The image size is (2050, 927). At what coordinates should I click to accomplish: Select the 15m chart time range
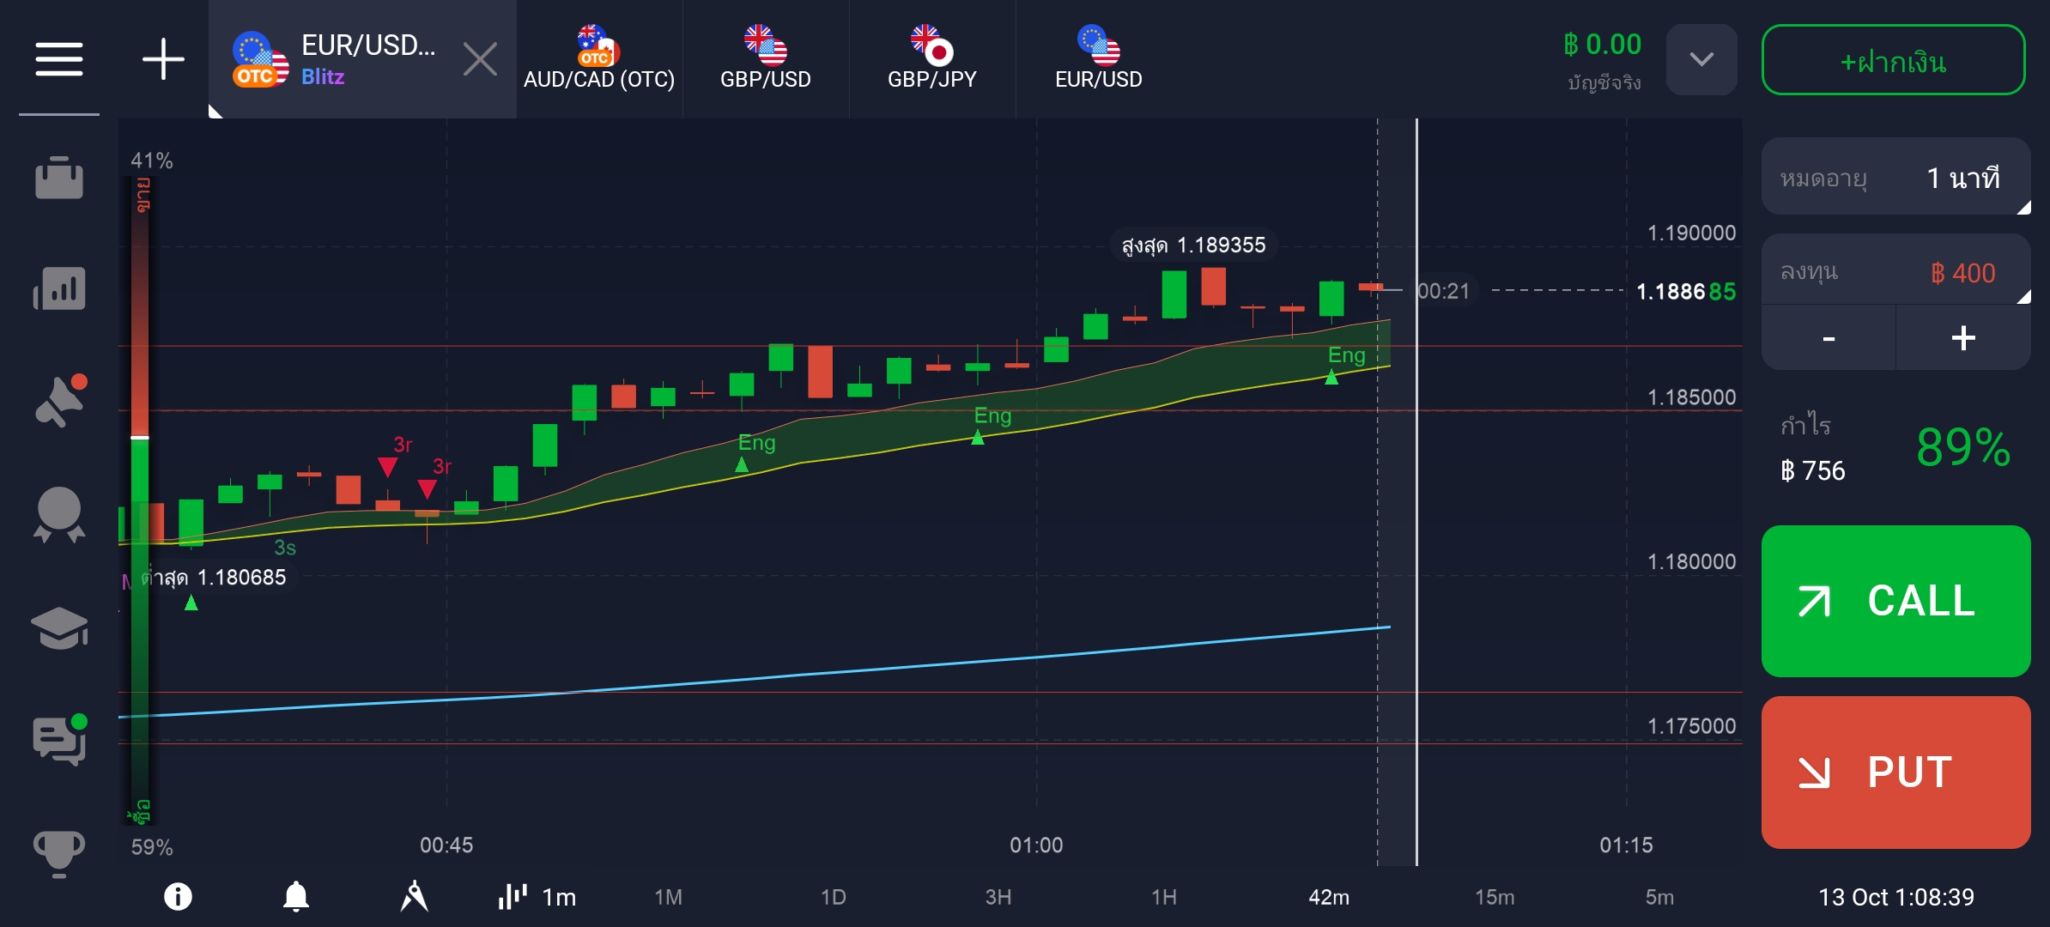tap(1494, 897)
